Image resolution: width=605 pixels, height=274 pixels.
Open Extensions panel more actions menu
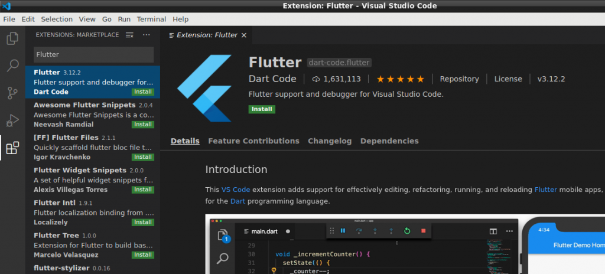pyautogui.click(x=147, y=35)
